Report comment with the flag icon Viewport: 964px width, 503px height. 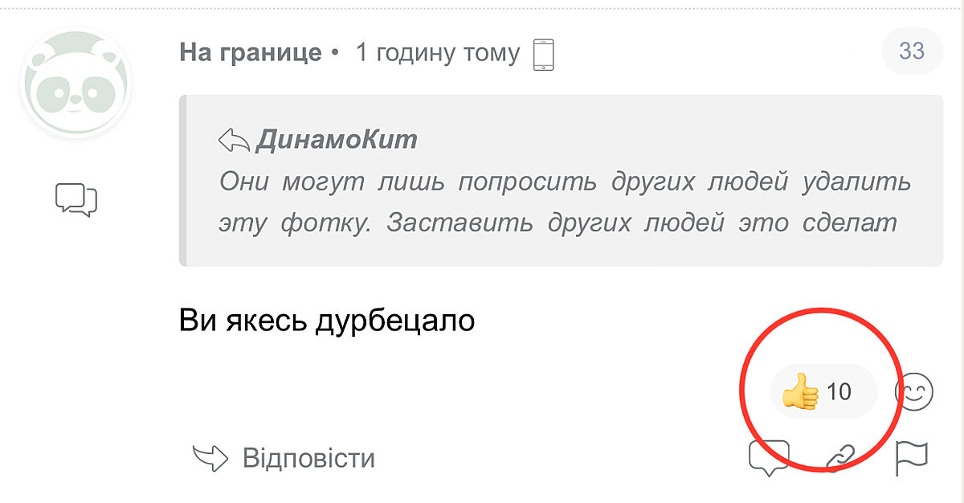(x=912, y=458)
